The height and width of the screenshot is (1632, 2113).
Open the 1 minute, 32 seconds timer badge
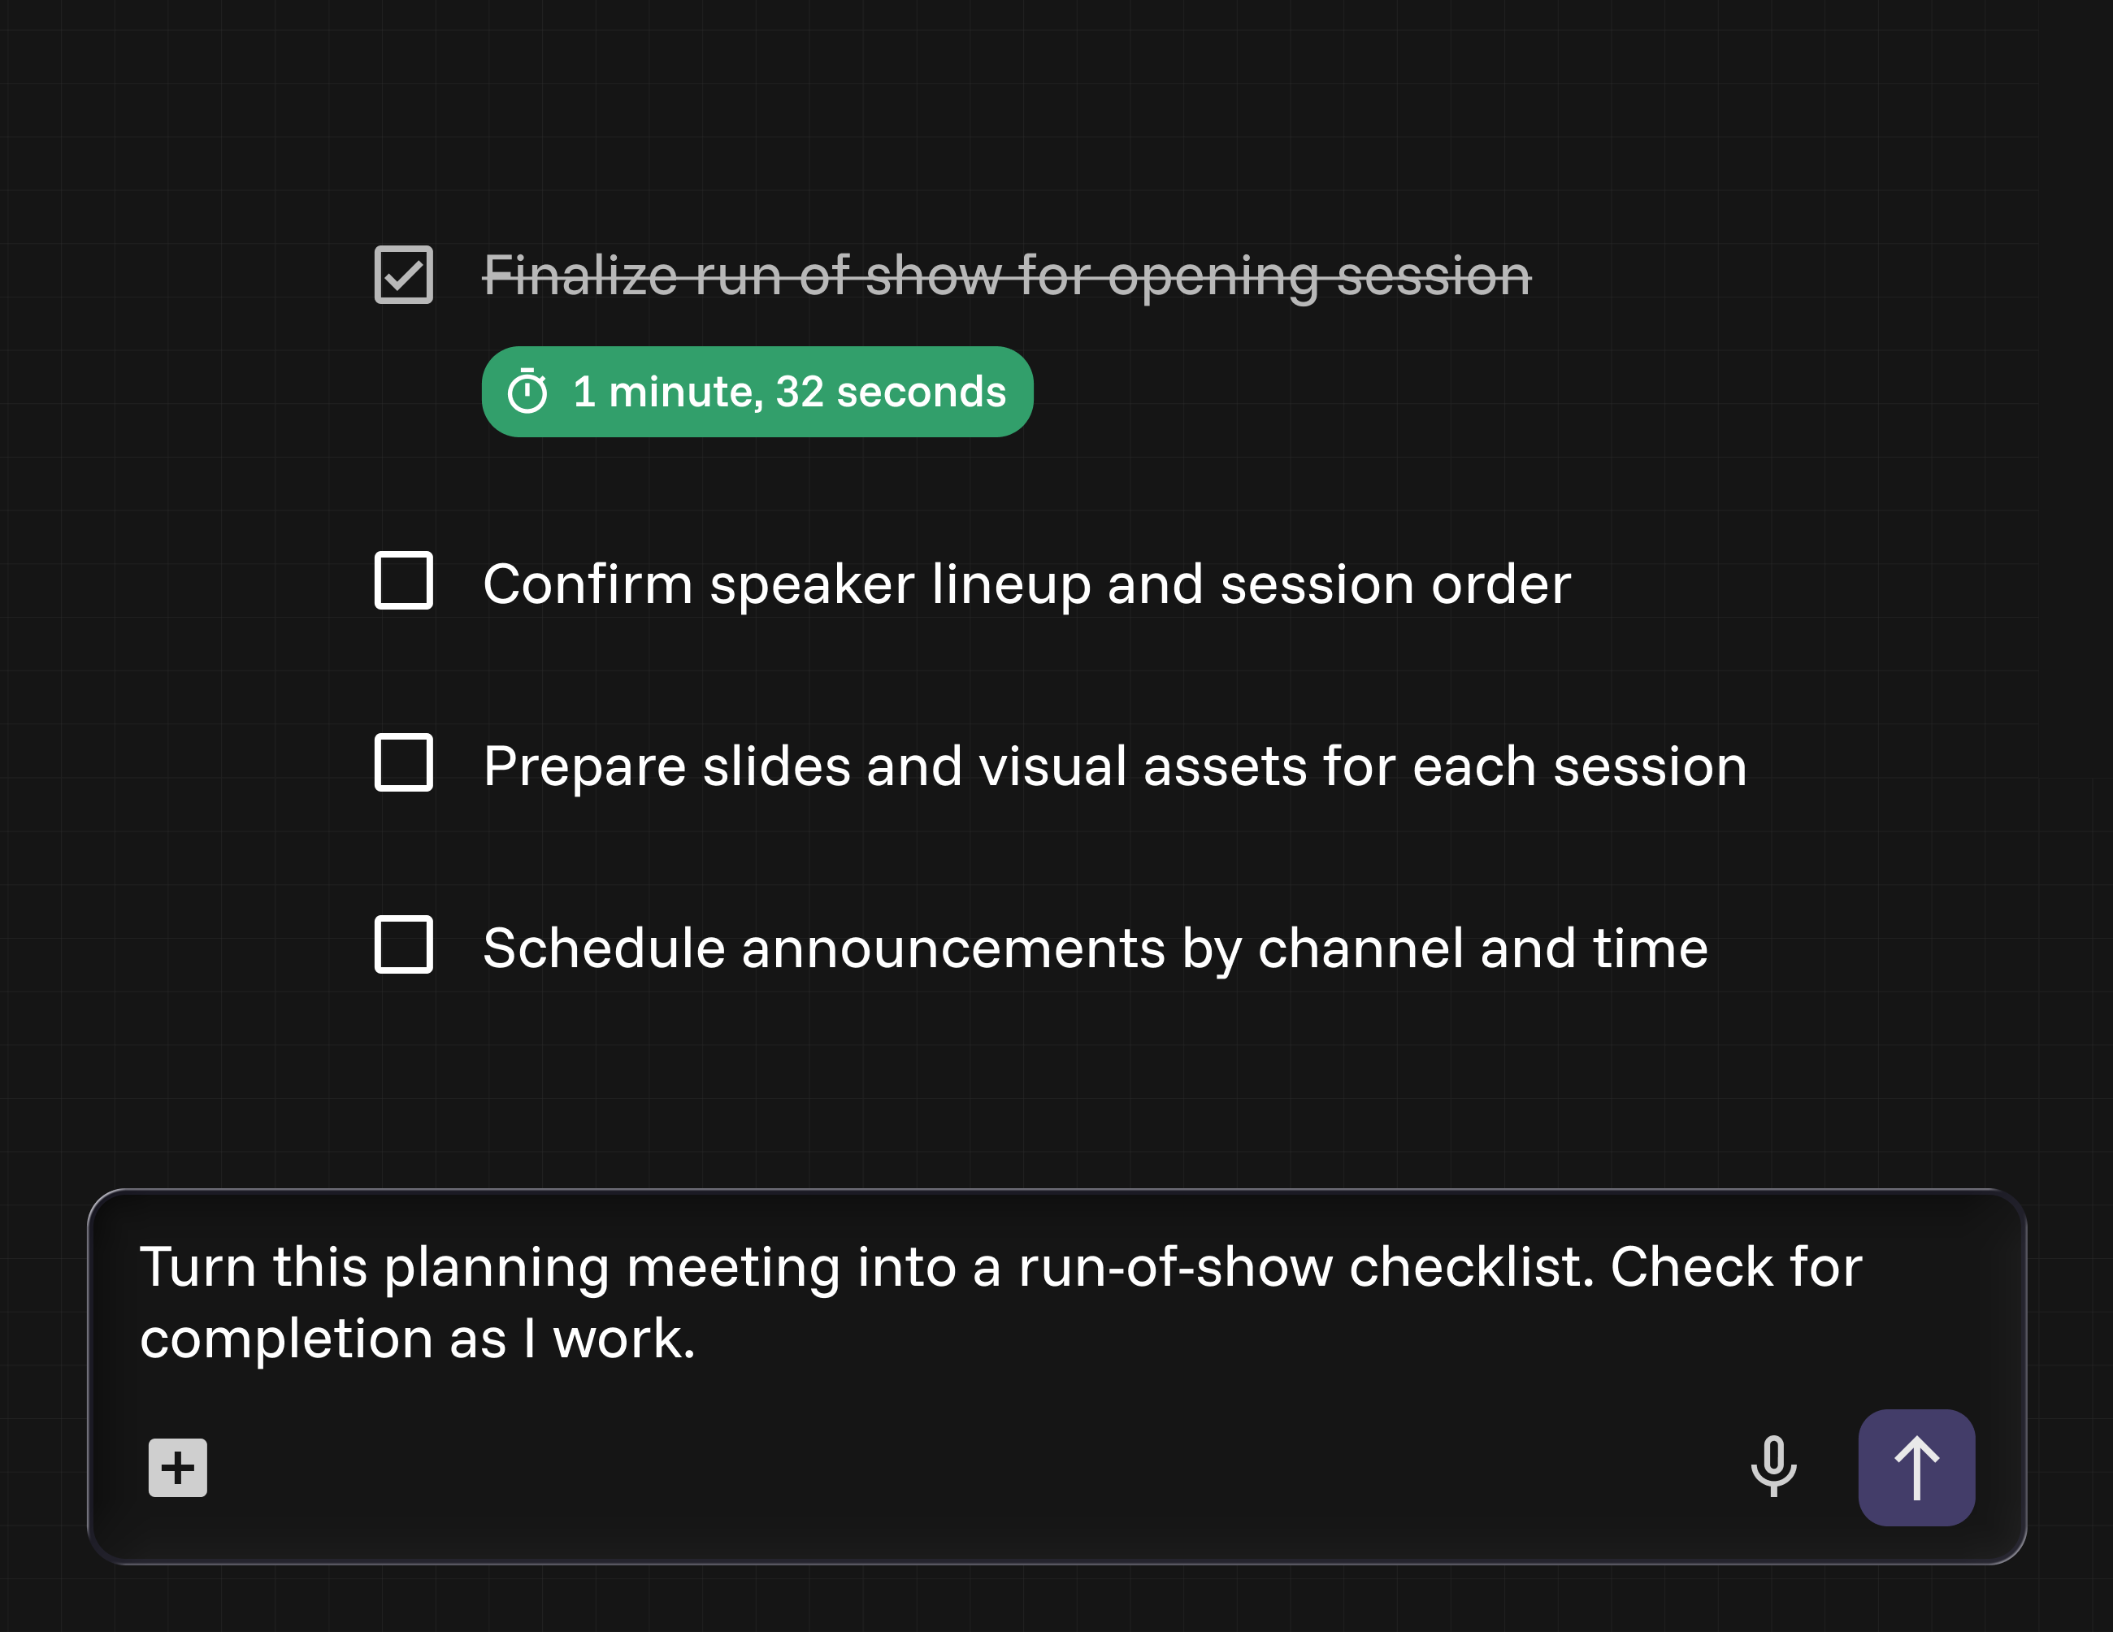click(x=757, y=392)
